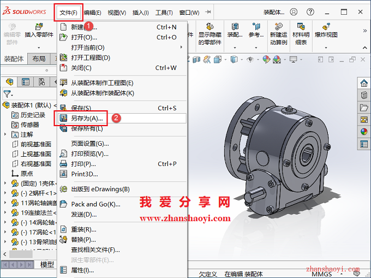
Task: Select 打印预览(V)... menu entry
Action: (122, 153)
